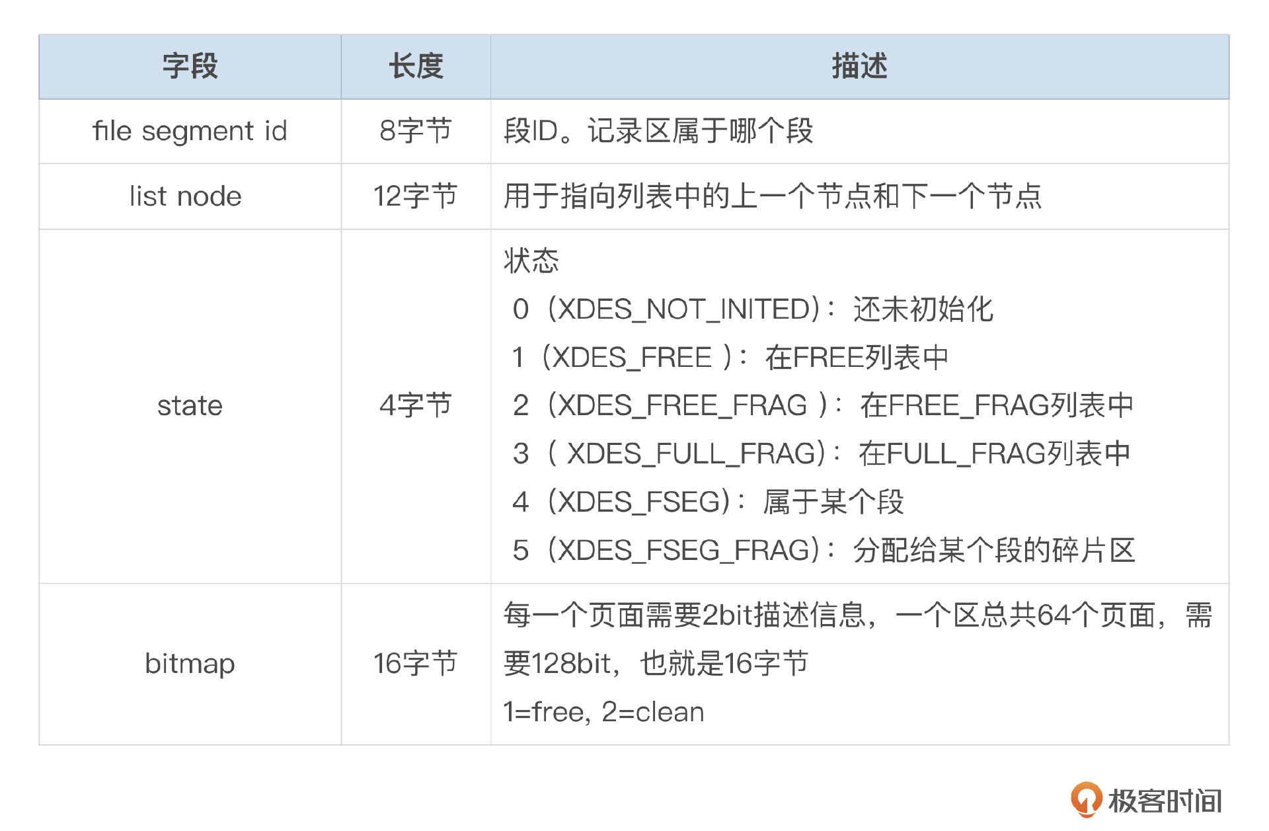Click the XDES_FULL_FRAG state line
The image size is (1269, 831).
[x=821, y=454]
